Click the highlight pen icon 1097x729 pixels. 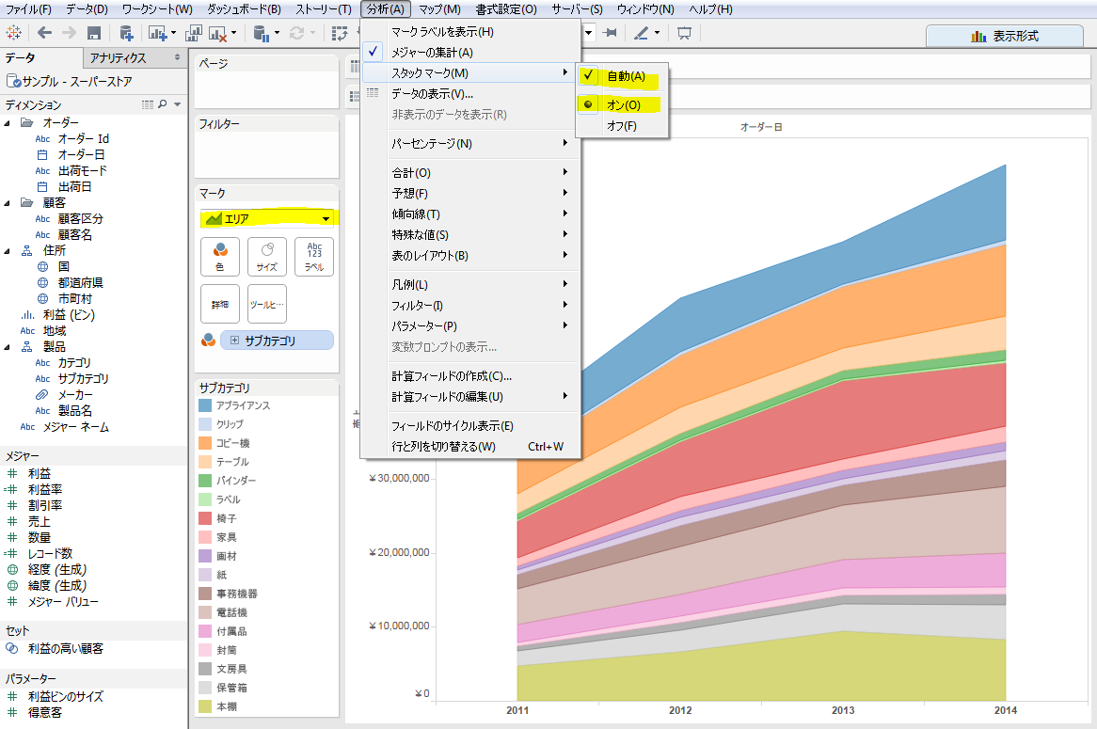[641, 33]
